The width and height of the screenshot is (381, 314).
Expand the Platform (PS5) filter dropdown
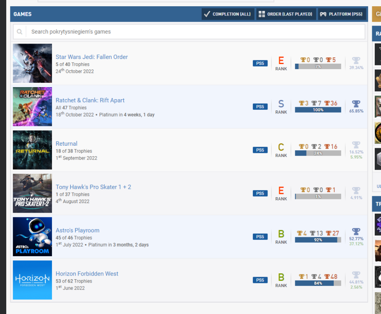342,14
